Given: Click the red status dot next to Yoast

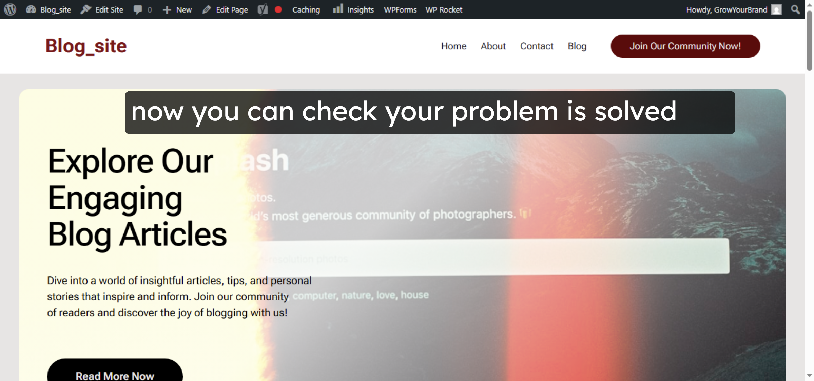Looking at the screenshot, I should pos(278,10).
